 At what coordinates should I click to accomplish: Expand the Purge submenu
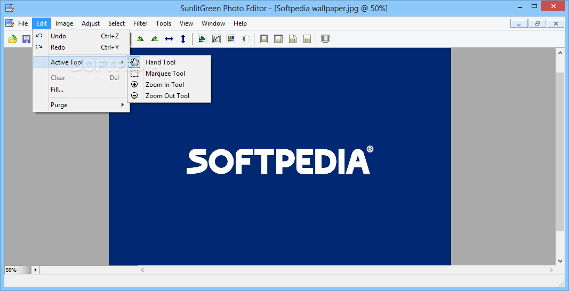[81, 105]
